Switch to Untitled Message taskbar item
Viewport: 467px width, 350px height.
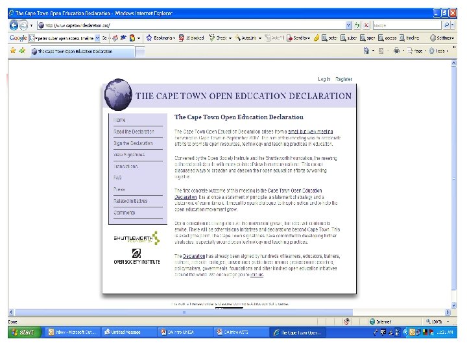click(x=128, y=332)
